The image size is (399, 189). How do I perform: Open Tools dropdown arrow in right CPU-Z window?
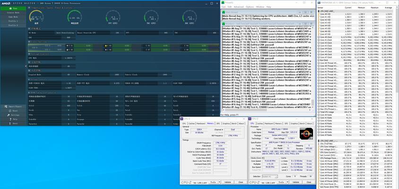(286, 182)
